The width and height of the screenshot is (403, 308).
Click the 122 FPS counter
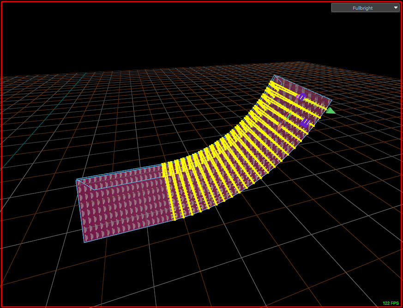(391, 303)
